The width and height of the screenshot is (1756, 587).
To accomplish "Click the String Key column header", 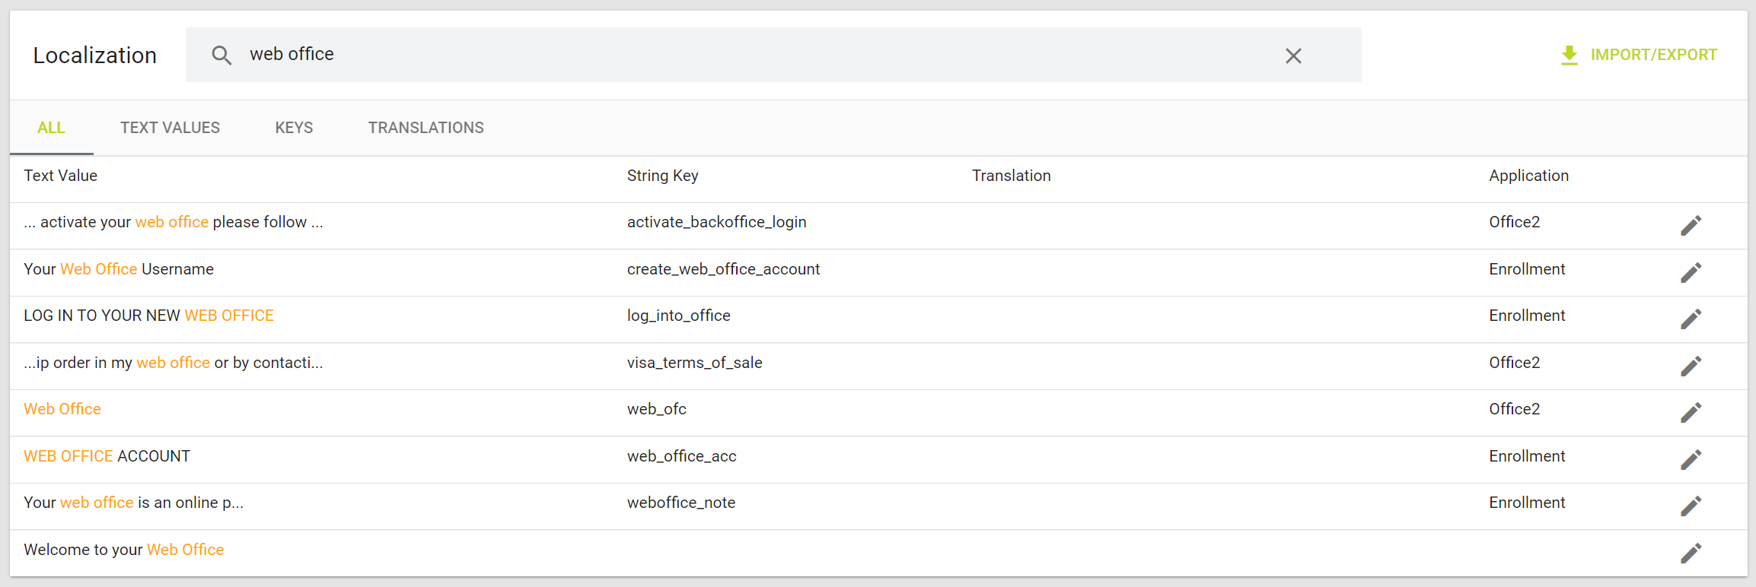I will pyautogui.click(x=662, y=176).
